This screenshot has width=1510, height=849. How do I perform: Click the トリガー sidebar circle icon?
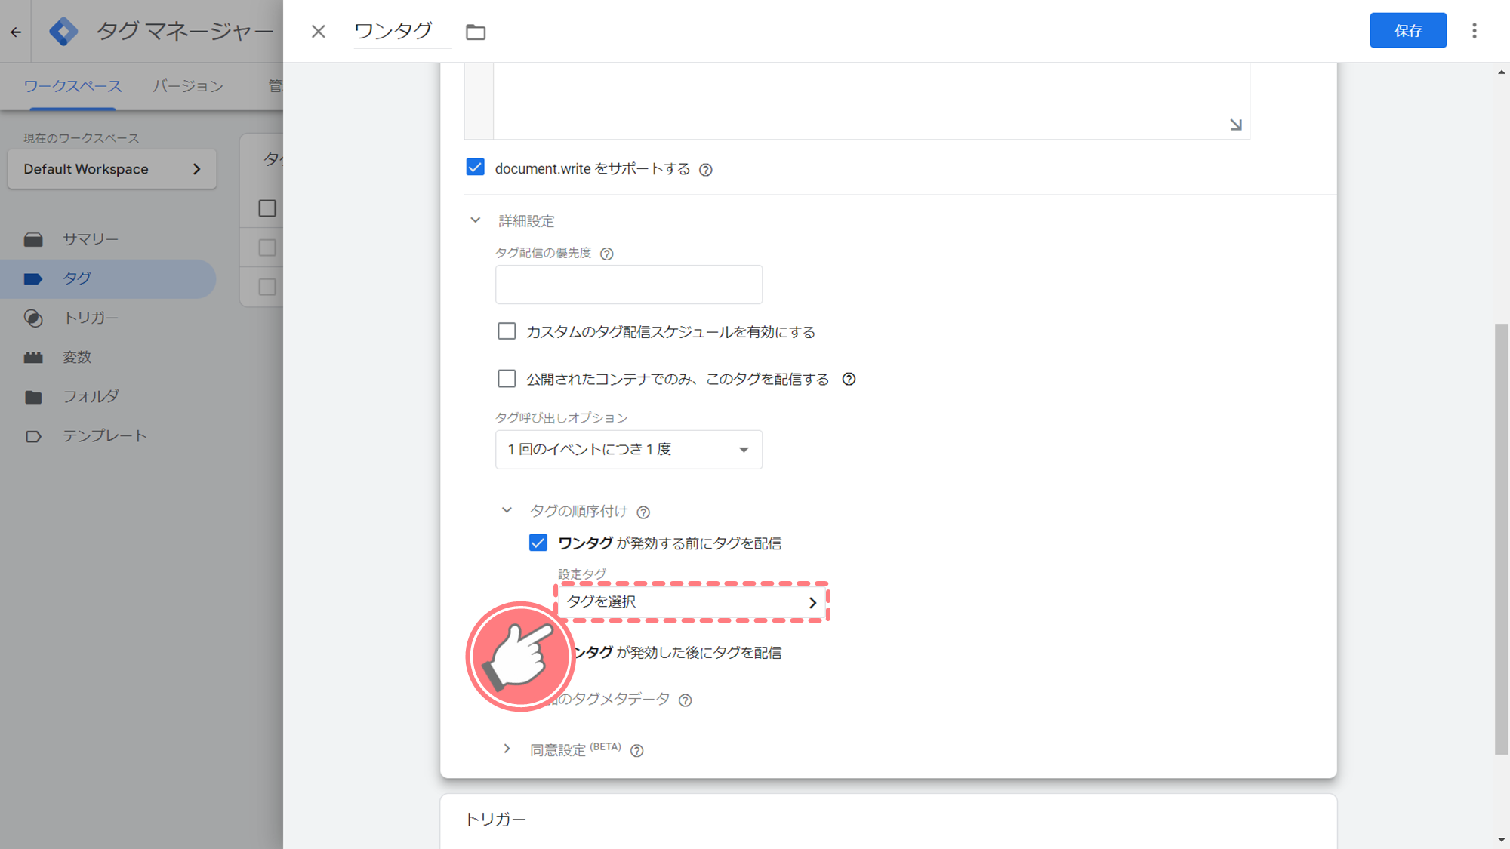pos(33,318)
